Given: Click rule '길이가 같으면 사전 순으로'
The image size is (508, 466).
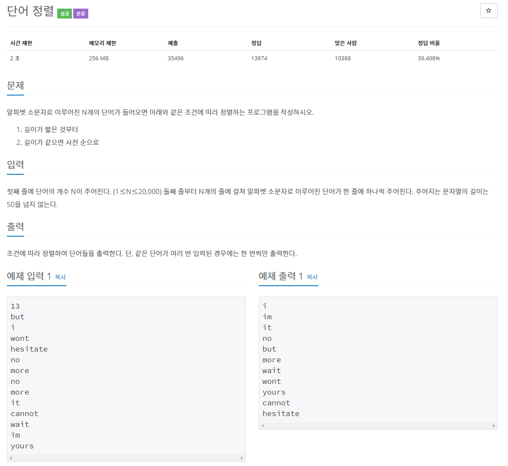Looking at the screenshot, I should pos(62,142).
